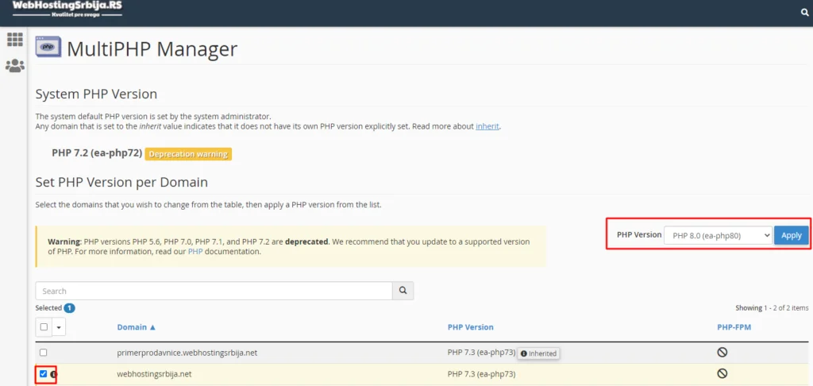
Task: Click the Inherited badge
Action: pos(539,353)
